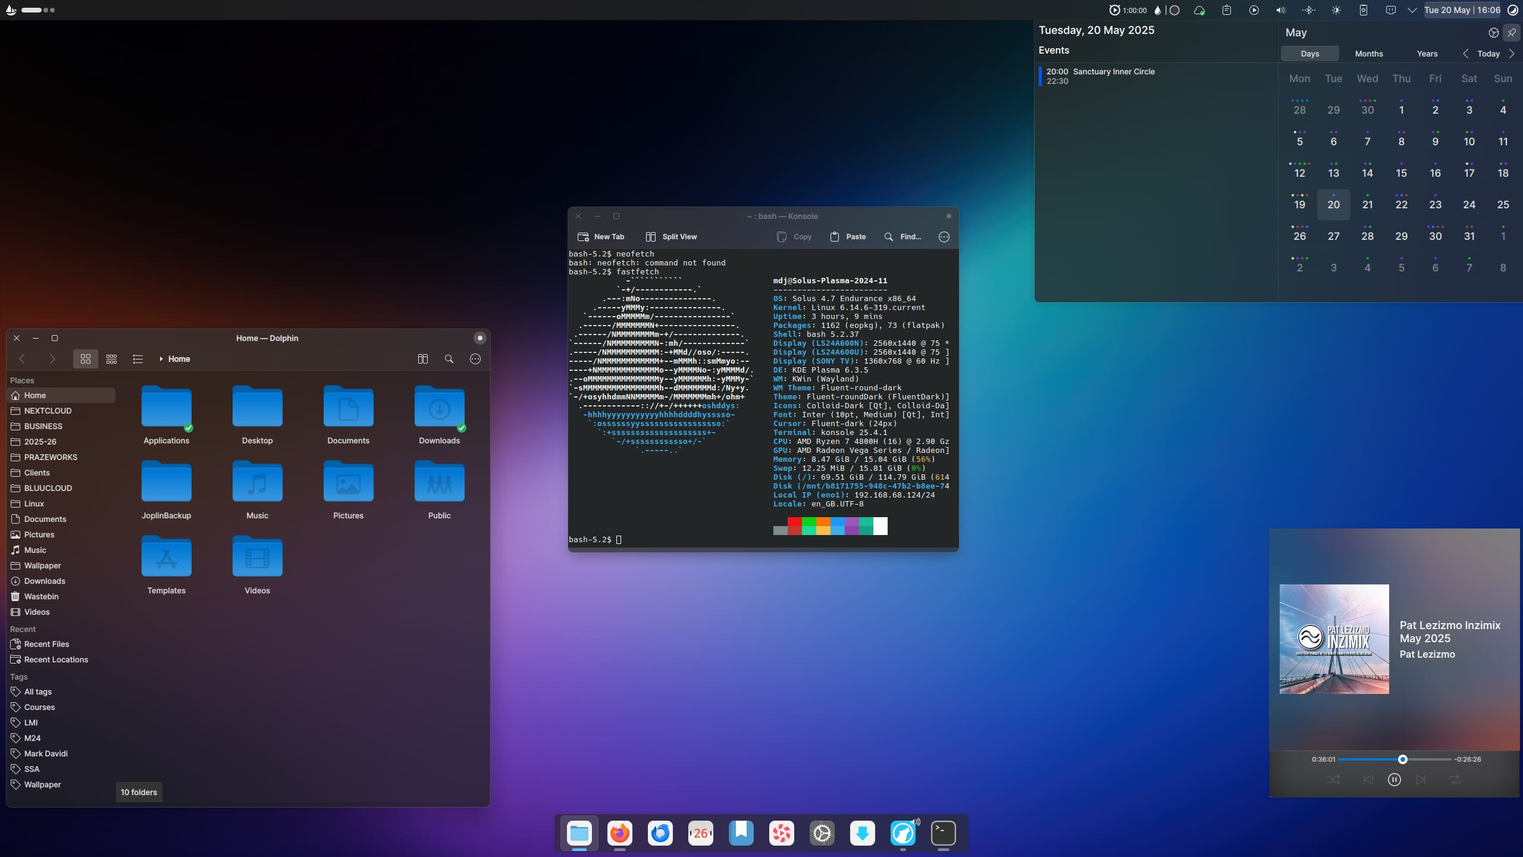Click the media player seek slider

pyautogui.click(x=1394, y=759)
